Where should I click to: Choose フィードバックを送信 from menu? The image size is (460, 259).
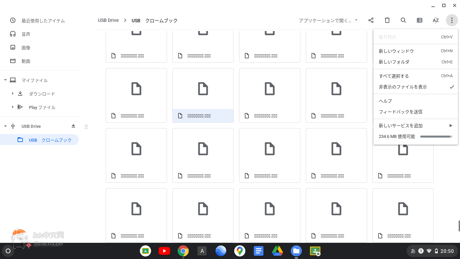[416, 112]
